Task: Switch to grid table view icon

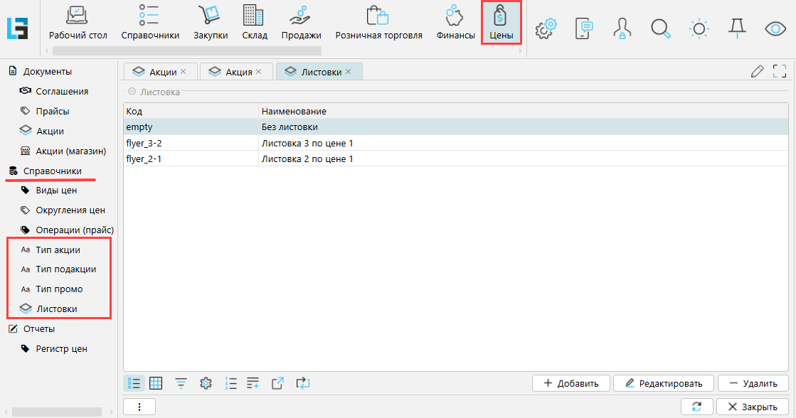Action: coord(156,383)
